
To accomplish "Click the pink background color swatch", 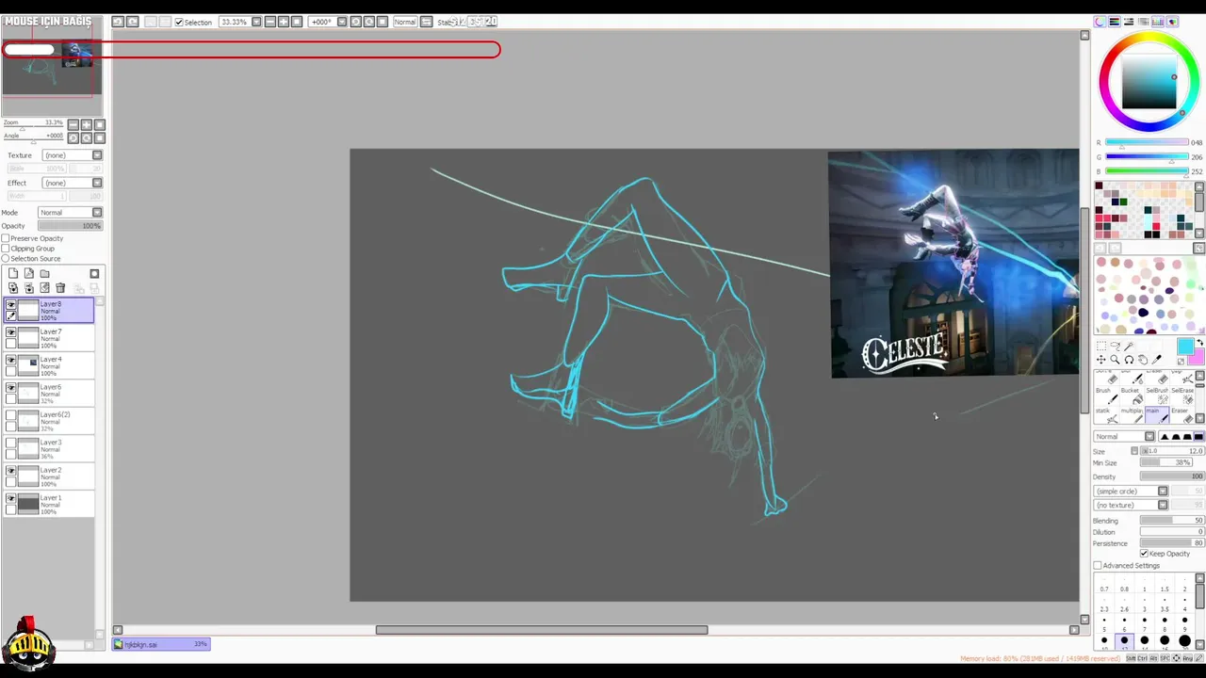I will tap(1198, 358).
